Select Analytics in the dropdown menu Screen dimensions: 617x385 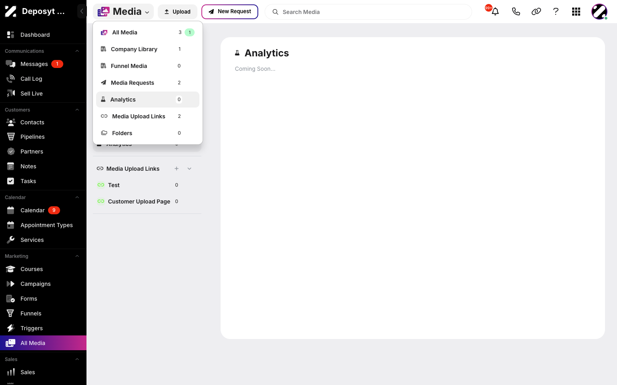(x=148, y=100)
